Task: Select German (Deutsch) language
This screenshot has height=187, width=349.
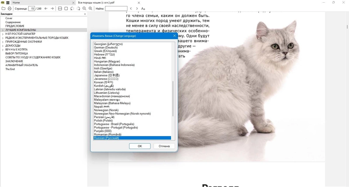Action: (132, 48)
